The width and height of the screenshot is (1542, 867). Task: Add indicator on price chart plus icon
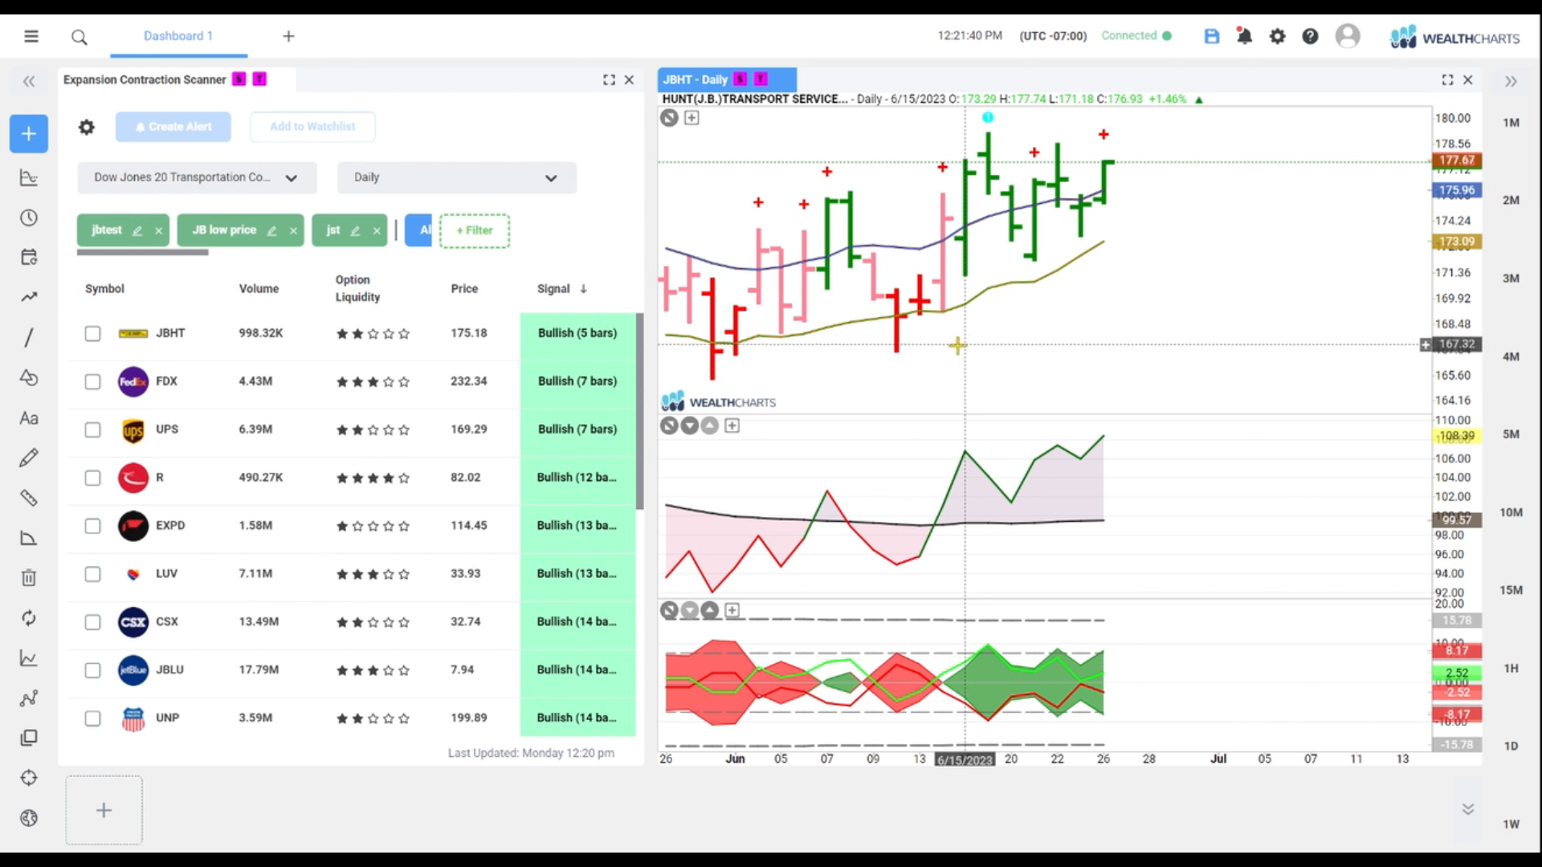pyautogui.click(x=691, y=118)
